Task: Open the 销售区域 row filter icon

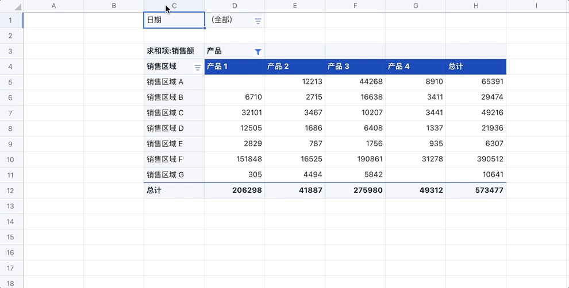Action: 197,68
